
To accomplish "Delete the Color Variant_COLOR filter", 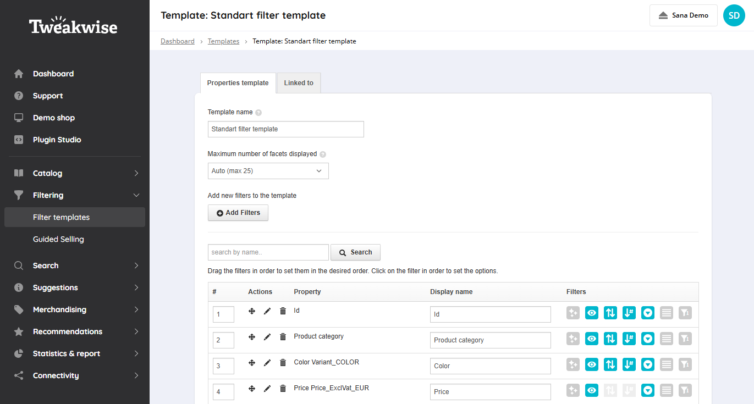I will 283,363.
